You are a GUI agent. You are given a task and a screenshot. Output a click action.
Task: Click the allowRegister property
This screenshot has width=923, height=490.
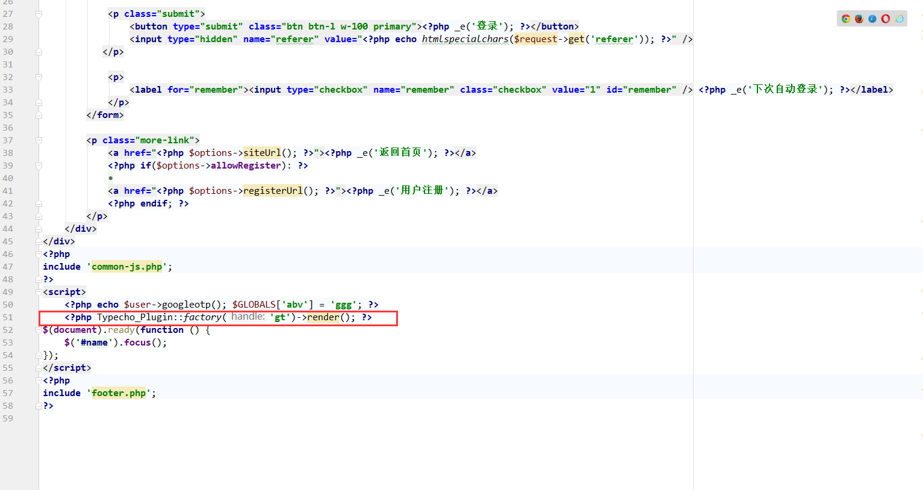pos(246,166)
